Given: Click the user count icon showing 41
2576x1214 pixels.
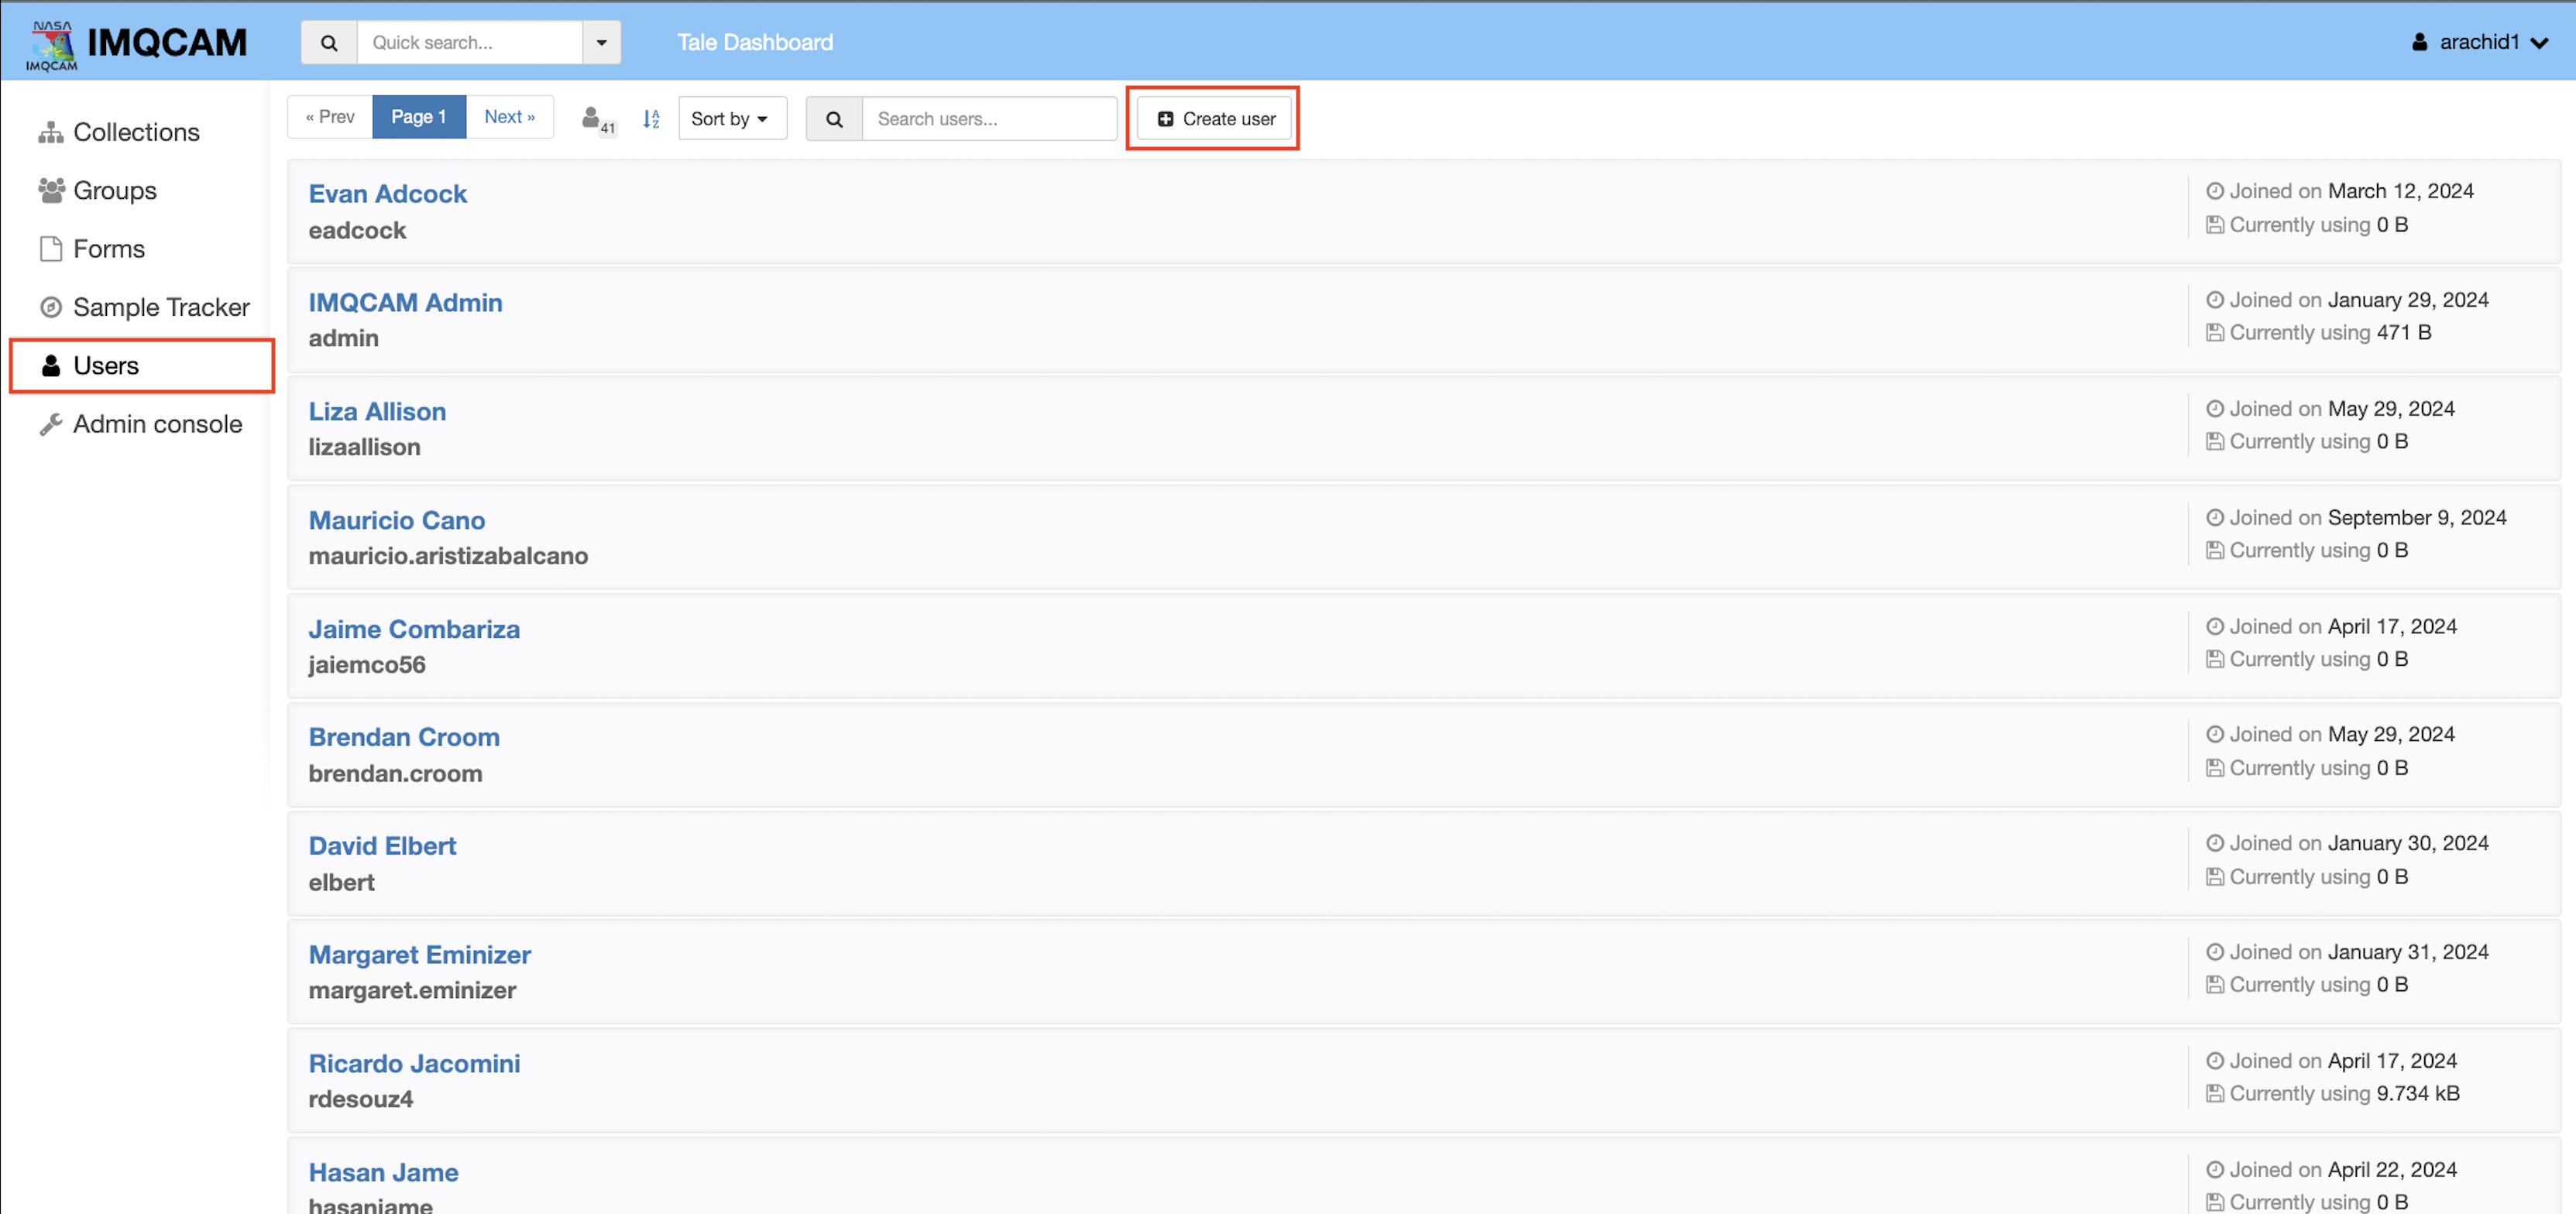Looking at the screenshot, I should coord(598,119).
